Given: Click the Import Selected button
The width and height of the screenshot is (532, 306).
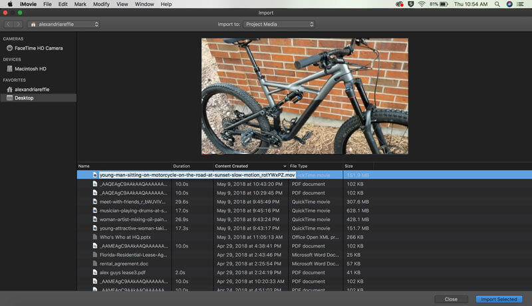Looking at the screenshot, I should click(x=499, y=299).
